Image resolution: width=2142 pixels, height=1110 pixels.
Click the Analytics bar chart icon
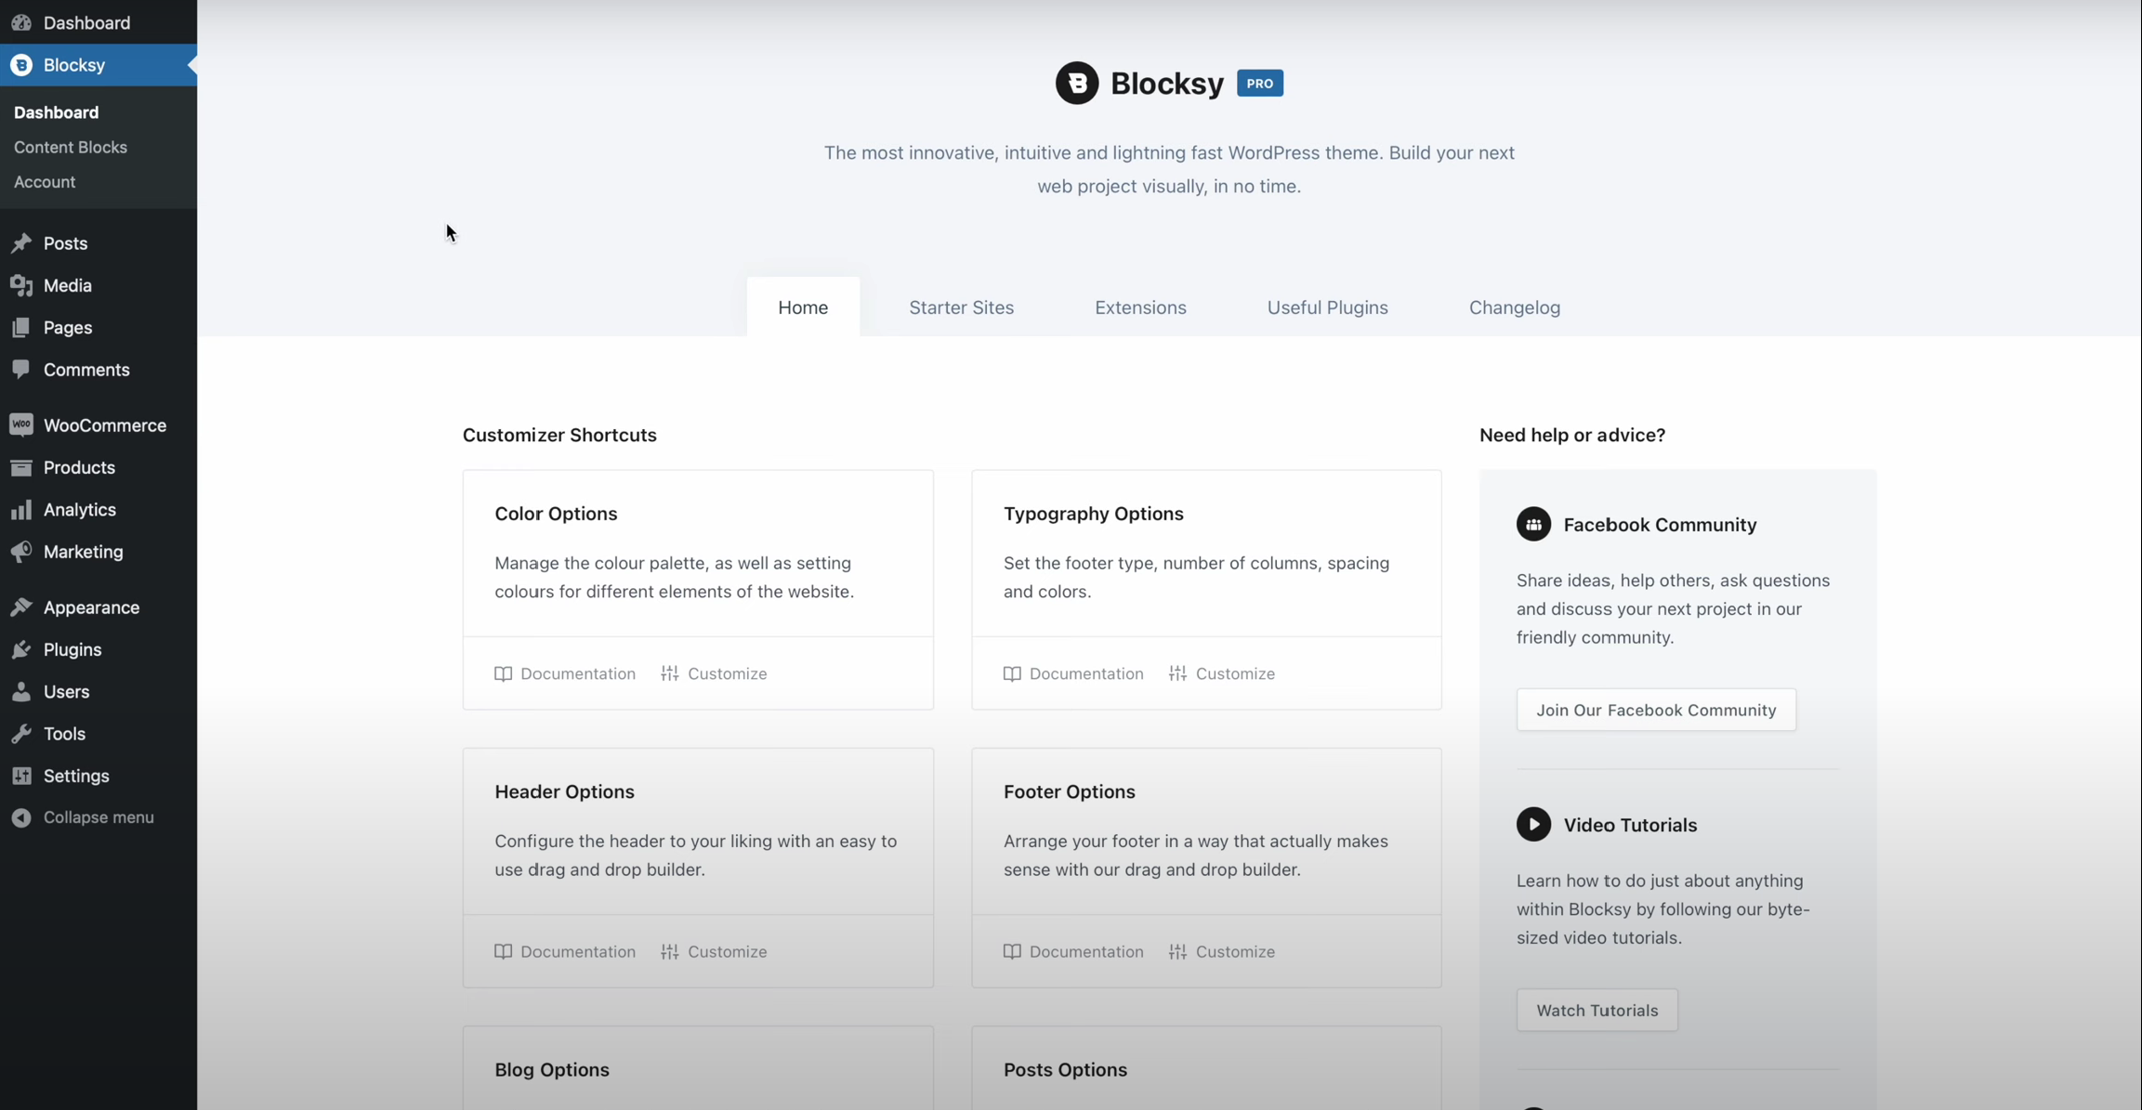(21, 509)
